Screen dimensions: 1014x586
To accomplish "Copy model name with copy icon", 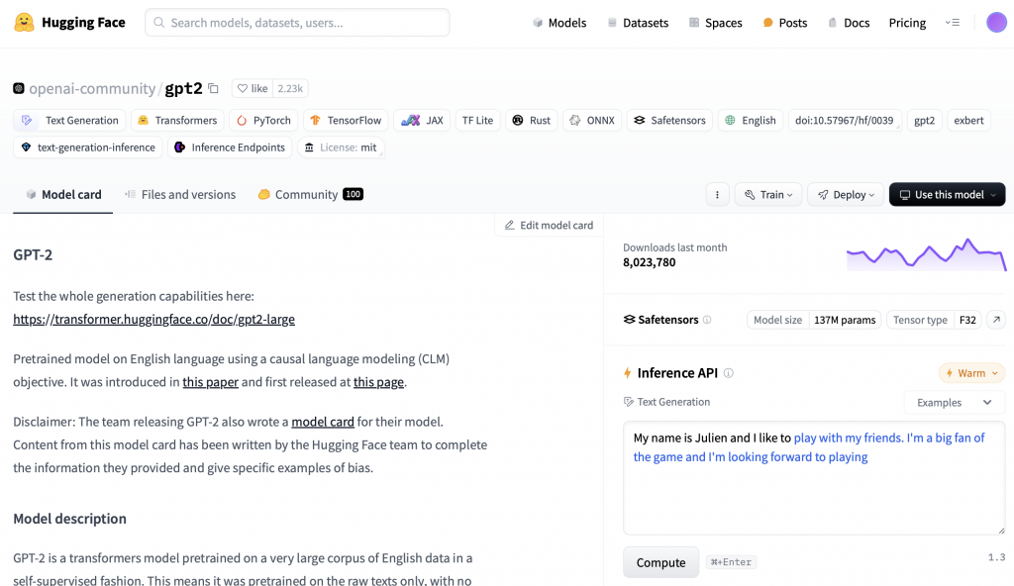I will 214,89.
